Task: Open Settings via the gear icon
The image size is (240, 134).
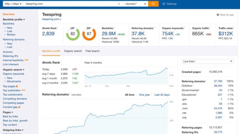Action: click(x=164, y=4)
